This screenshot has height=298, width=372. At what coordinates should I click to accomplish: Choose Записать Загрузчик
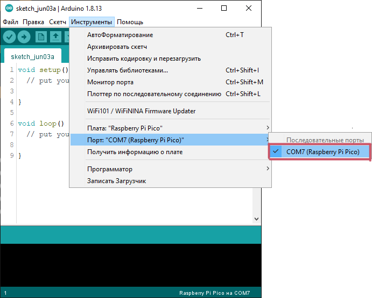tap(171, 181)
